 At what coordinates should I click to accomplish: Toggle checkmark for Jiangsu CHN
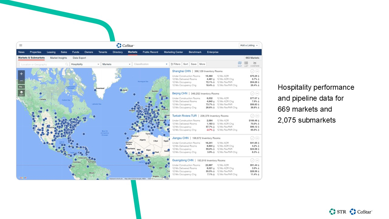click(x=252, y=138)
